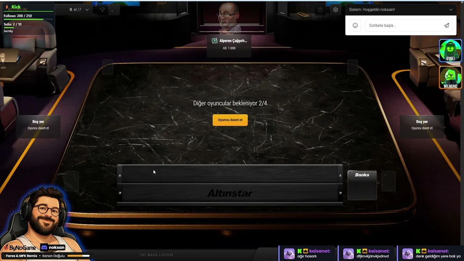Collapse the chat panel with the chevron
464x261 pixels.
451,10
